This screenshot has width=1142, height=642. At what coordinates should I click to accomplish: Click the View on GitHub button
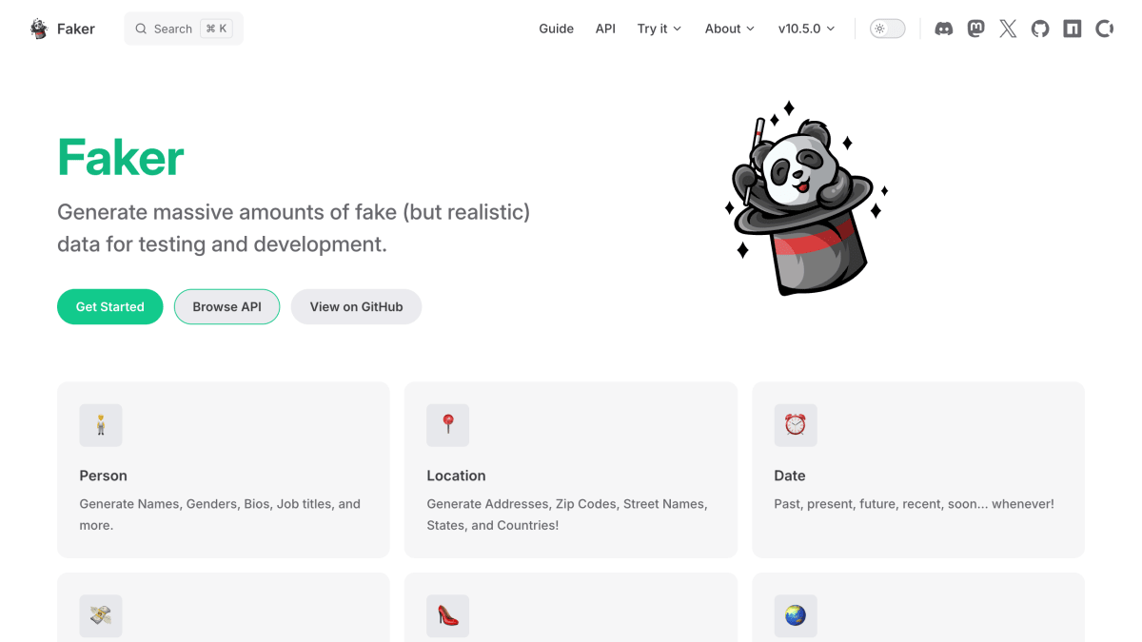coord(356,306)
